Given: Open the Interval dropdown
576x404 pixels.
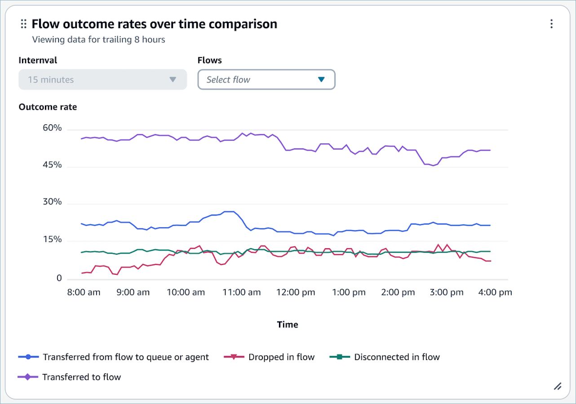Looking at the screenshot, I should (x=102, y=79).
